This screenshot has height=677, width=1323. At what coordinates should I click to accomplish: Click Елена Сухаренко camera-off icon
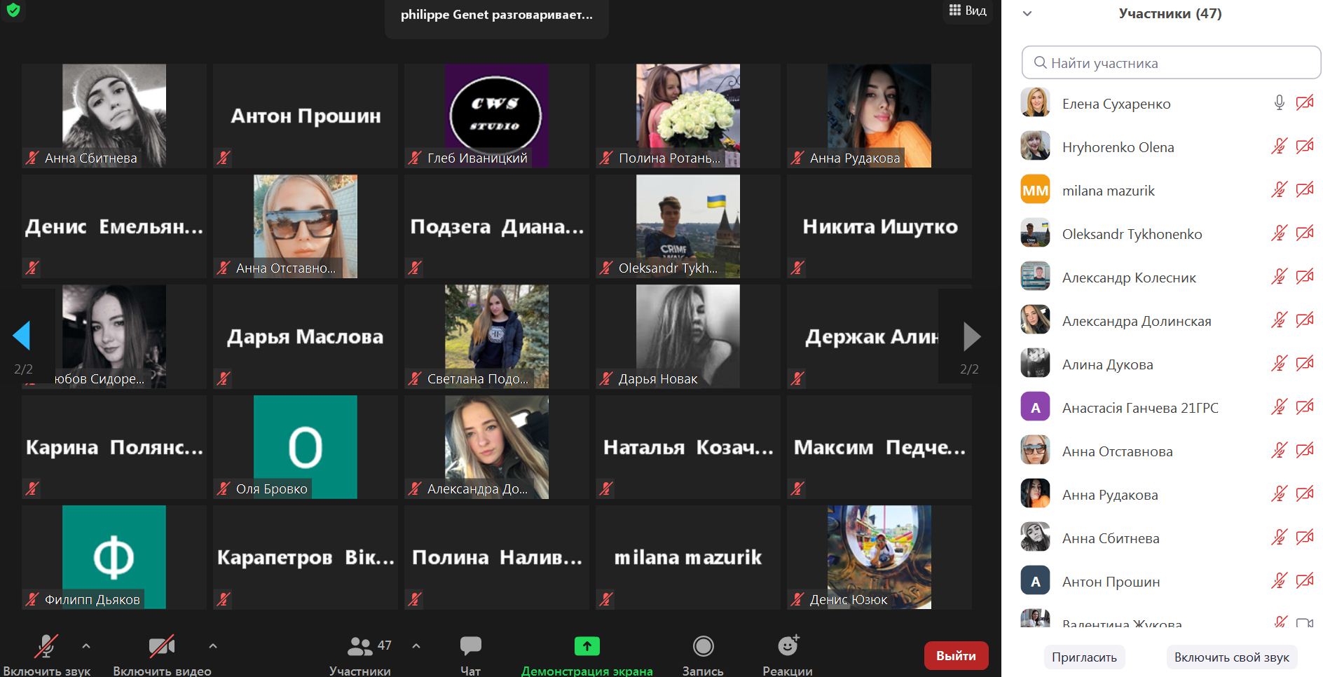coord(1305,104)
